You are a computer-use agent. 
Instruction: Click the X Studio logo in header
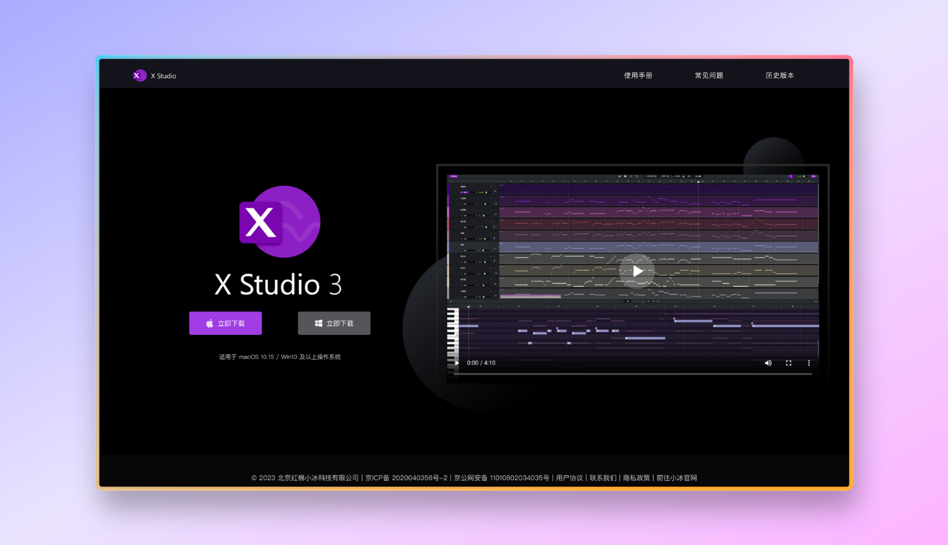[x=155, y=75]
